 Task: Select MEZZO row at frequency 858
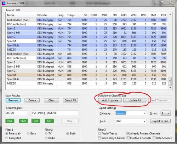[87, 83]
